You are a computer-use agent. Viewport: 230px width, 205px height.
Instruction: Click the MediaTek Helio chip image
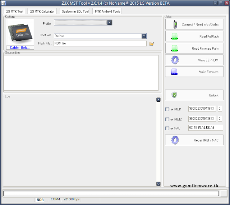click(x=20, y=32)
